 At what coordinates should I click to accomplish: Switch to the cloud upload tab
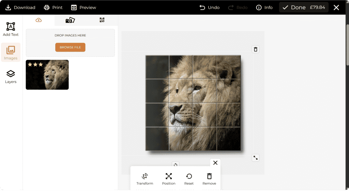point(39,20)
